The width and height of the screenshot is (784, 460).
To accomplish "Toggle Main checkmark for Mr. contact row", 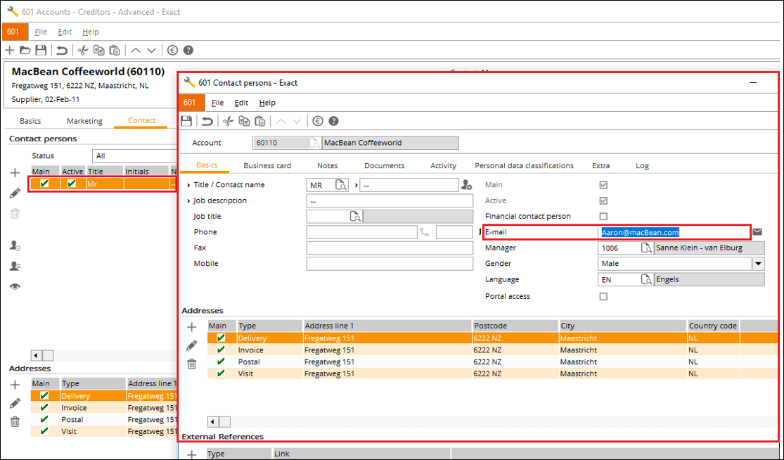I will click(44, 184).
